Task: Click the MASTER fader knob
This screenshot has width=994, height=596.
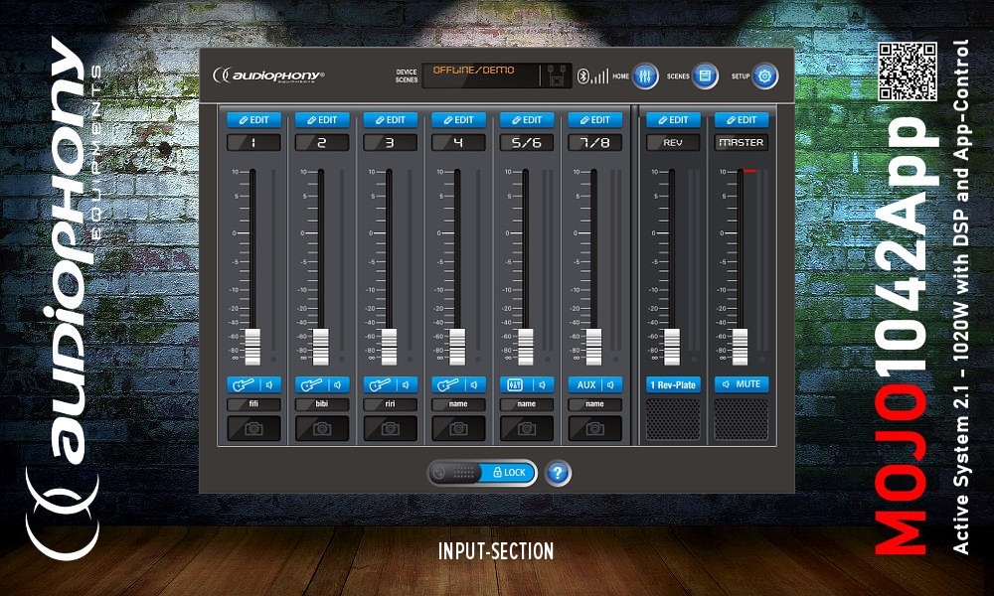Action: point(741,347)
